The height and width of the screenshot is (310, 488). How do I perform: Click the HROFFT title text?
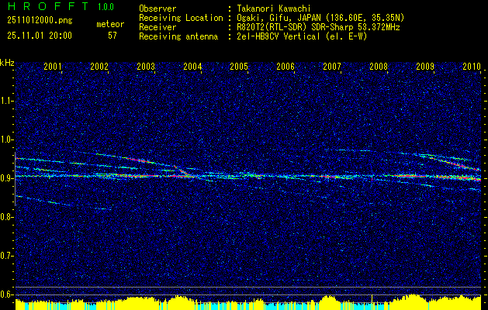pyautogui.click(x=47, y=6)
